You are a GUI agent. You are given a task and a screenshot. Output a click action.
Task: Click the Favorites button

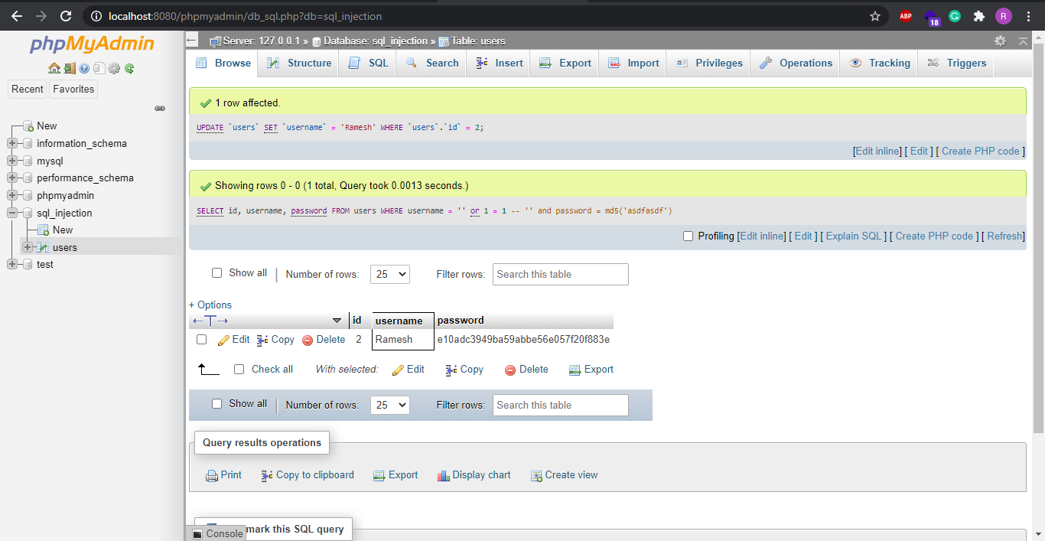click(x=74, y=90)
